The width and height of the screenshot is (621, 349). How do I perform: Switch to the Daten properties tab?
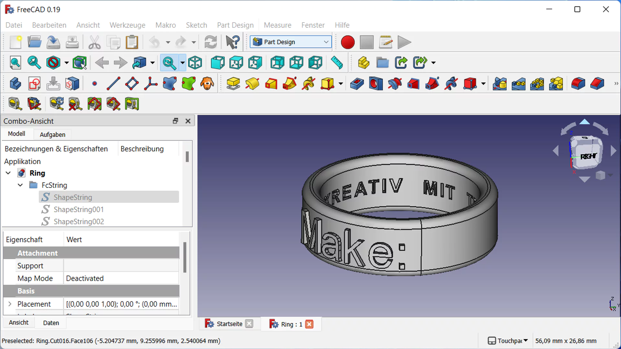click(51, 323)
